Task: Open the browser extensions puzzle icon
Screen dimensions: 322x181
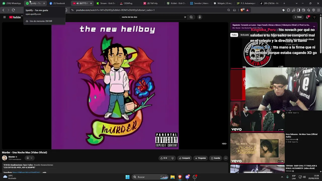Action: [289, 10]
